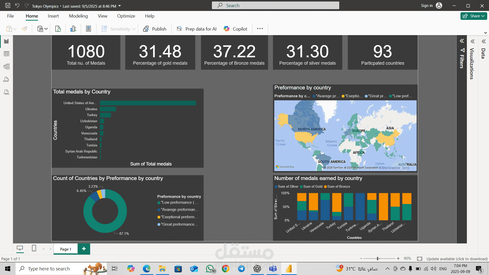Click the Refresh data icon

58,29
